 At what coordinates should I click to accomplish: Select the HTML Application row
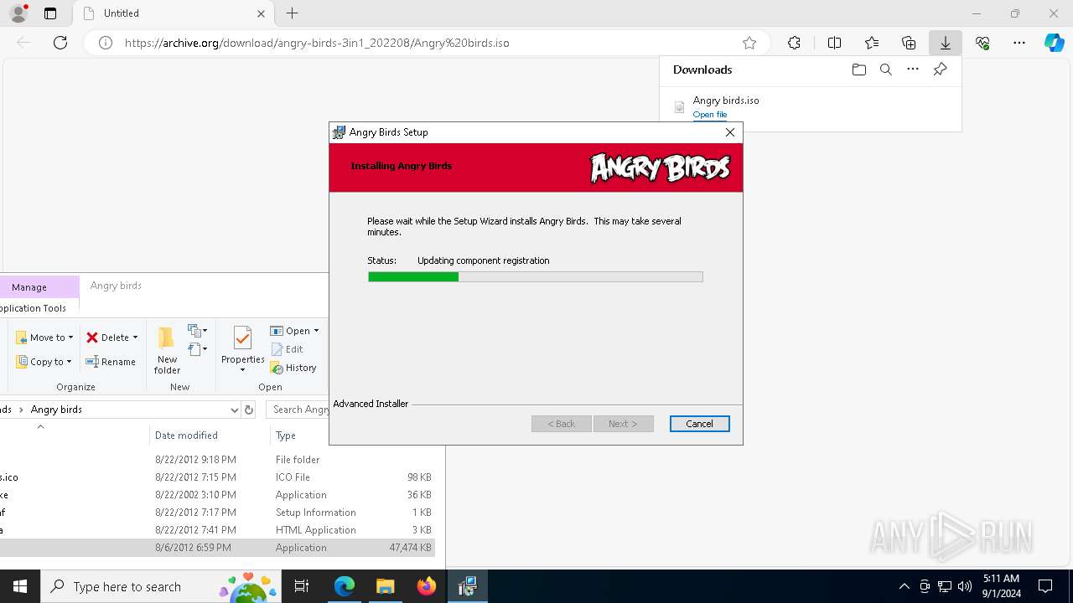(x=217, y=530)
